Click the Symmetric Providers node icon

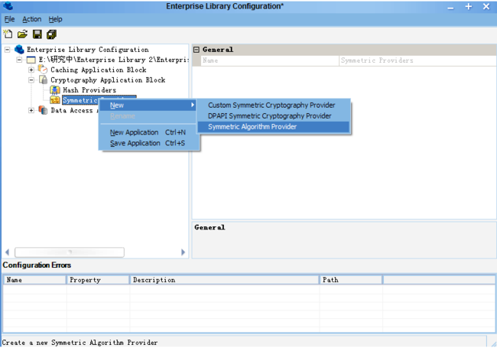[55, 100]
